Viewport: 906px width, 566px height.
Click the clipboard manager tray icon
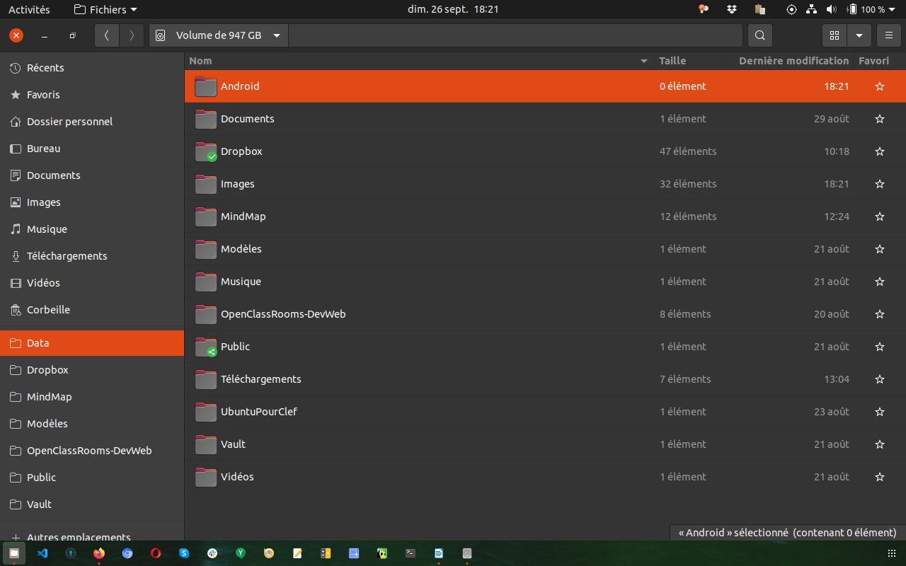(760, 9)
